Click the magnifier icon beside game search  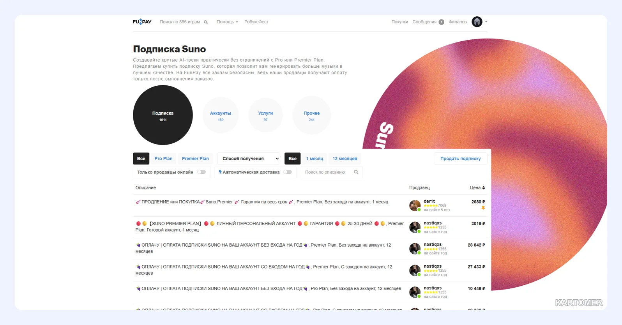pos(206,22)
